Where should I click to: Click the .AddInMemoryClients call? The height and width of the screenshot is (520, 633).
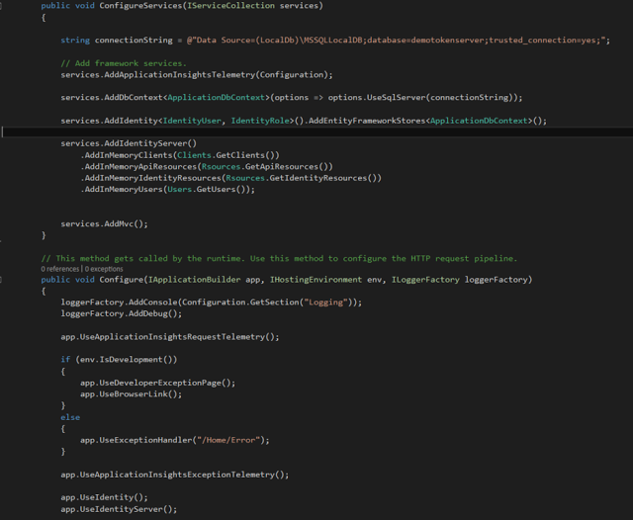tap(127, 155)
